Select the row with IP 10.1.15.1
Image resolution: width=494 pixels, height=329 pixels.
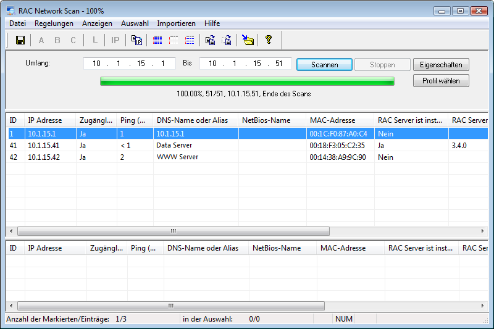(248, 133)
